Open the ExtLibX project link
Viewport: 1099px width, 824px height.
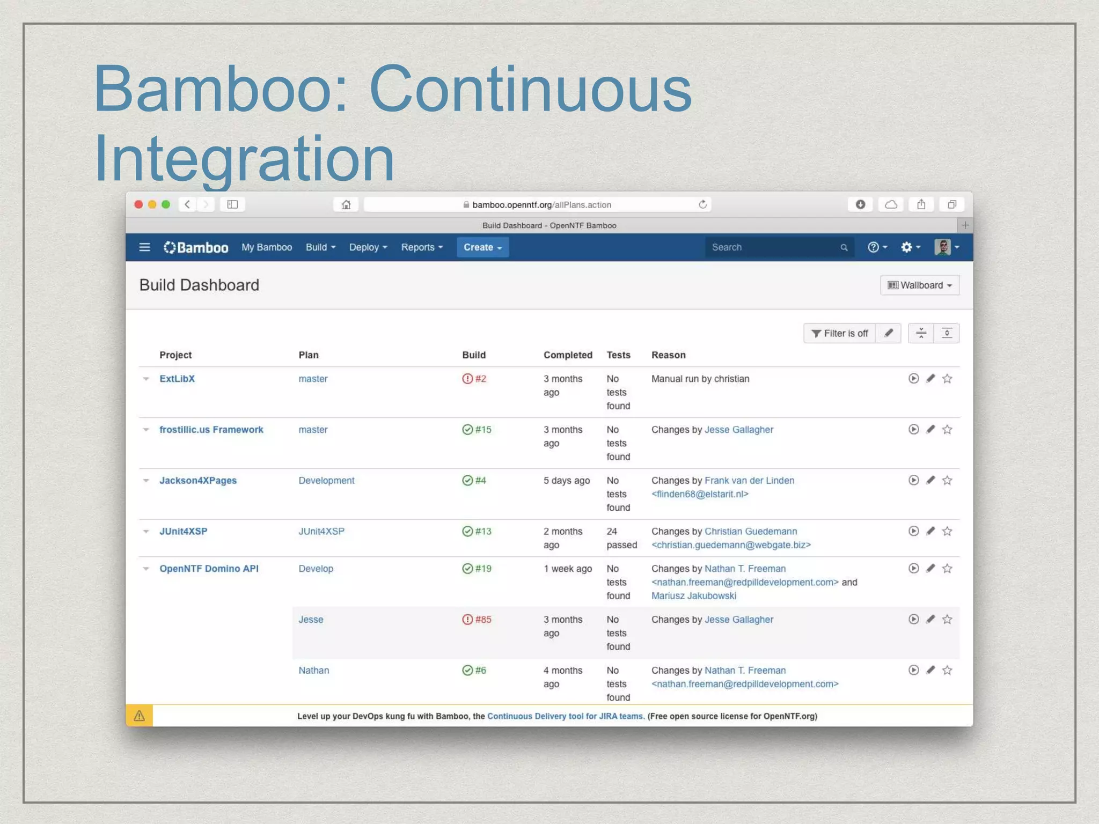coord(177,379)
